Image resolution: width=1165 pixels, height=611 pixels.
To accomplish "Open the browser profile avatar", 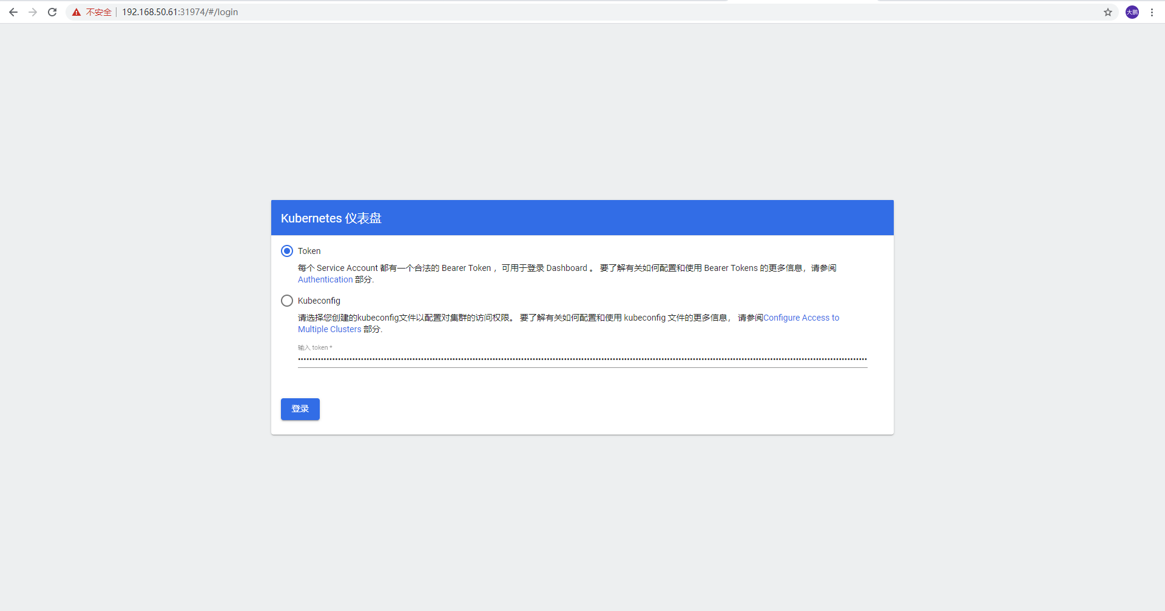I will click(1132, 12).
